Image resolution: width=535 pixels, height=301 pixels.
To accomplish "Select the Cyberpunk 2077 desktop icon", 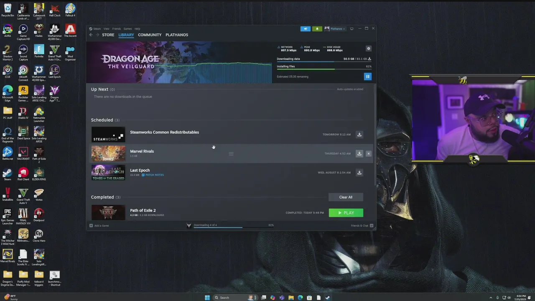I will (x=39, y=12).
